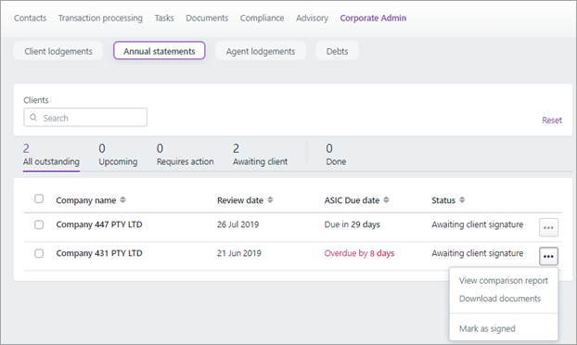Open the Agent lodgements tab
The height and width of the screenshot is (345, 577).
click(261, 51)
